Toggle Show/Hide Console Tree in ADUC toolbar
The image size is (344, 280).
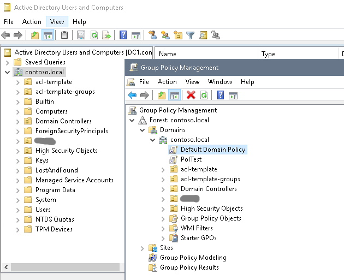(x=48, y=35)
